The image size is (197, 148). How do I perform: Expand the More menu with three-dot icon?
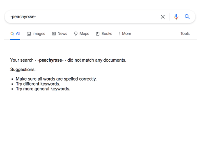125,34
